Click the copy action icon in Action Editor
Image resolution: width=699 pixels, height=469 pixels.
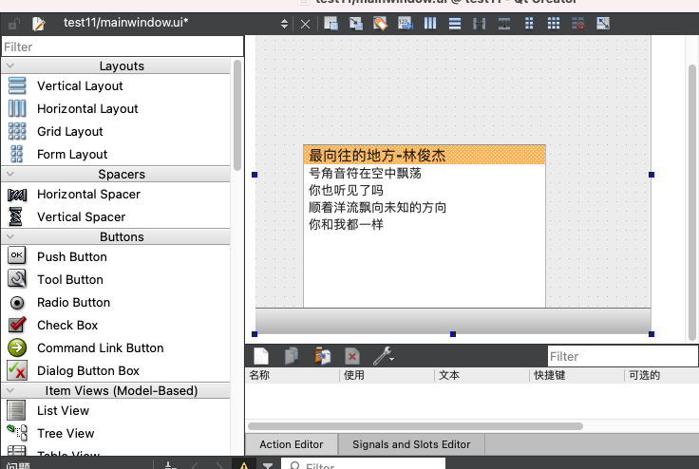pos(292,356)
